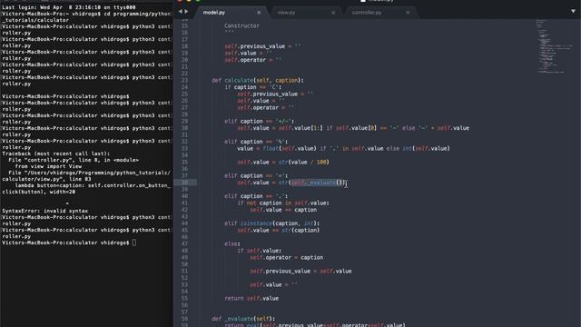The width and height of the screenshot is (581, 327).
Task: Close the controller.py tab
Action: coord(408,13)
